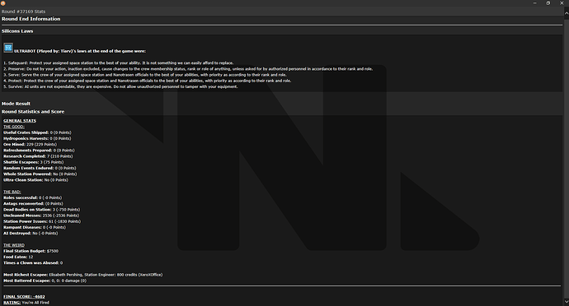
Task: Click 'THE BAD:' subheading
Action: [x=12, y=192]
